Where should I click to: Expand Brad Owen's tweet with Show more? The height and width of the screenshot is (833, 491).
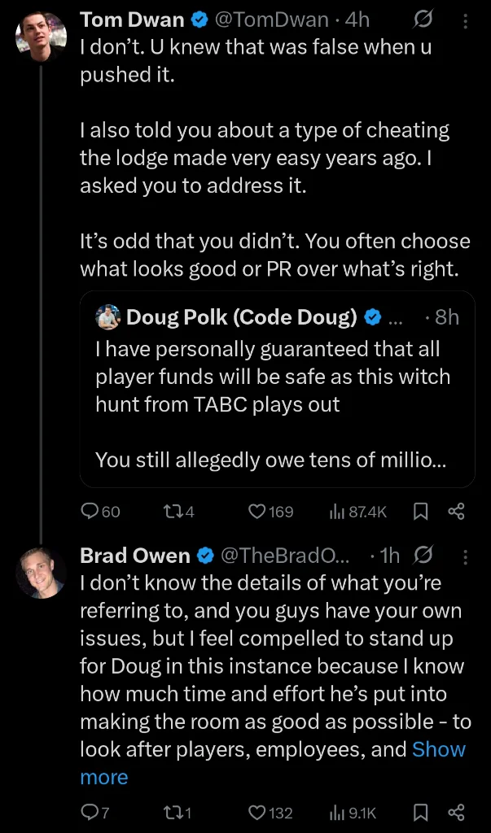(272, 763)
